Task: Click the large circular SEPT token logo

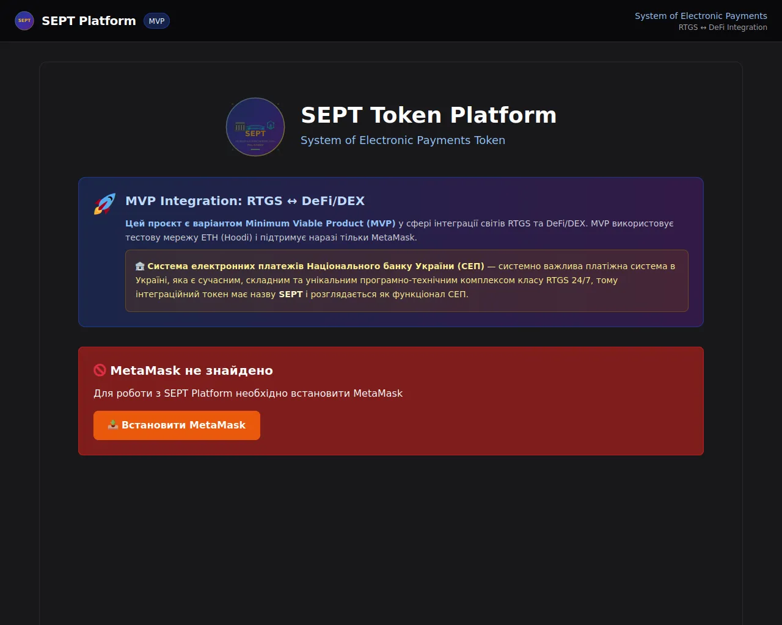Action: tap(255, 127)
